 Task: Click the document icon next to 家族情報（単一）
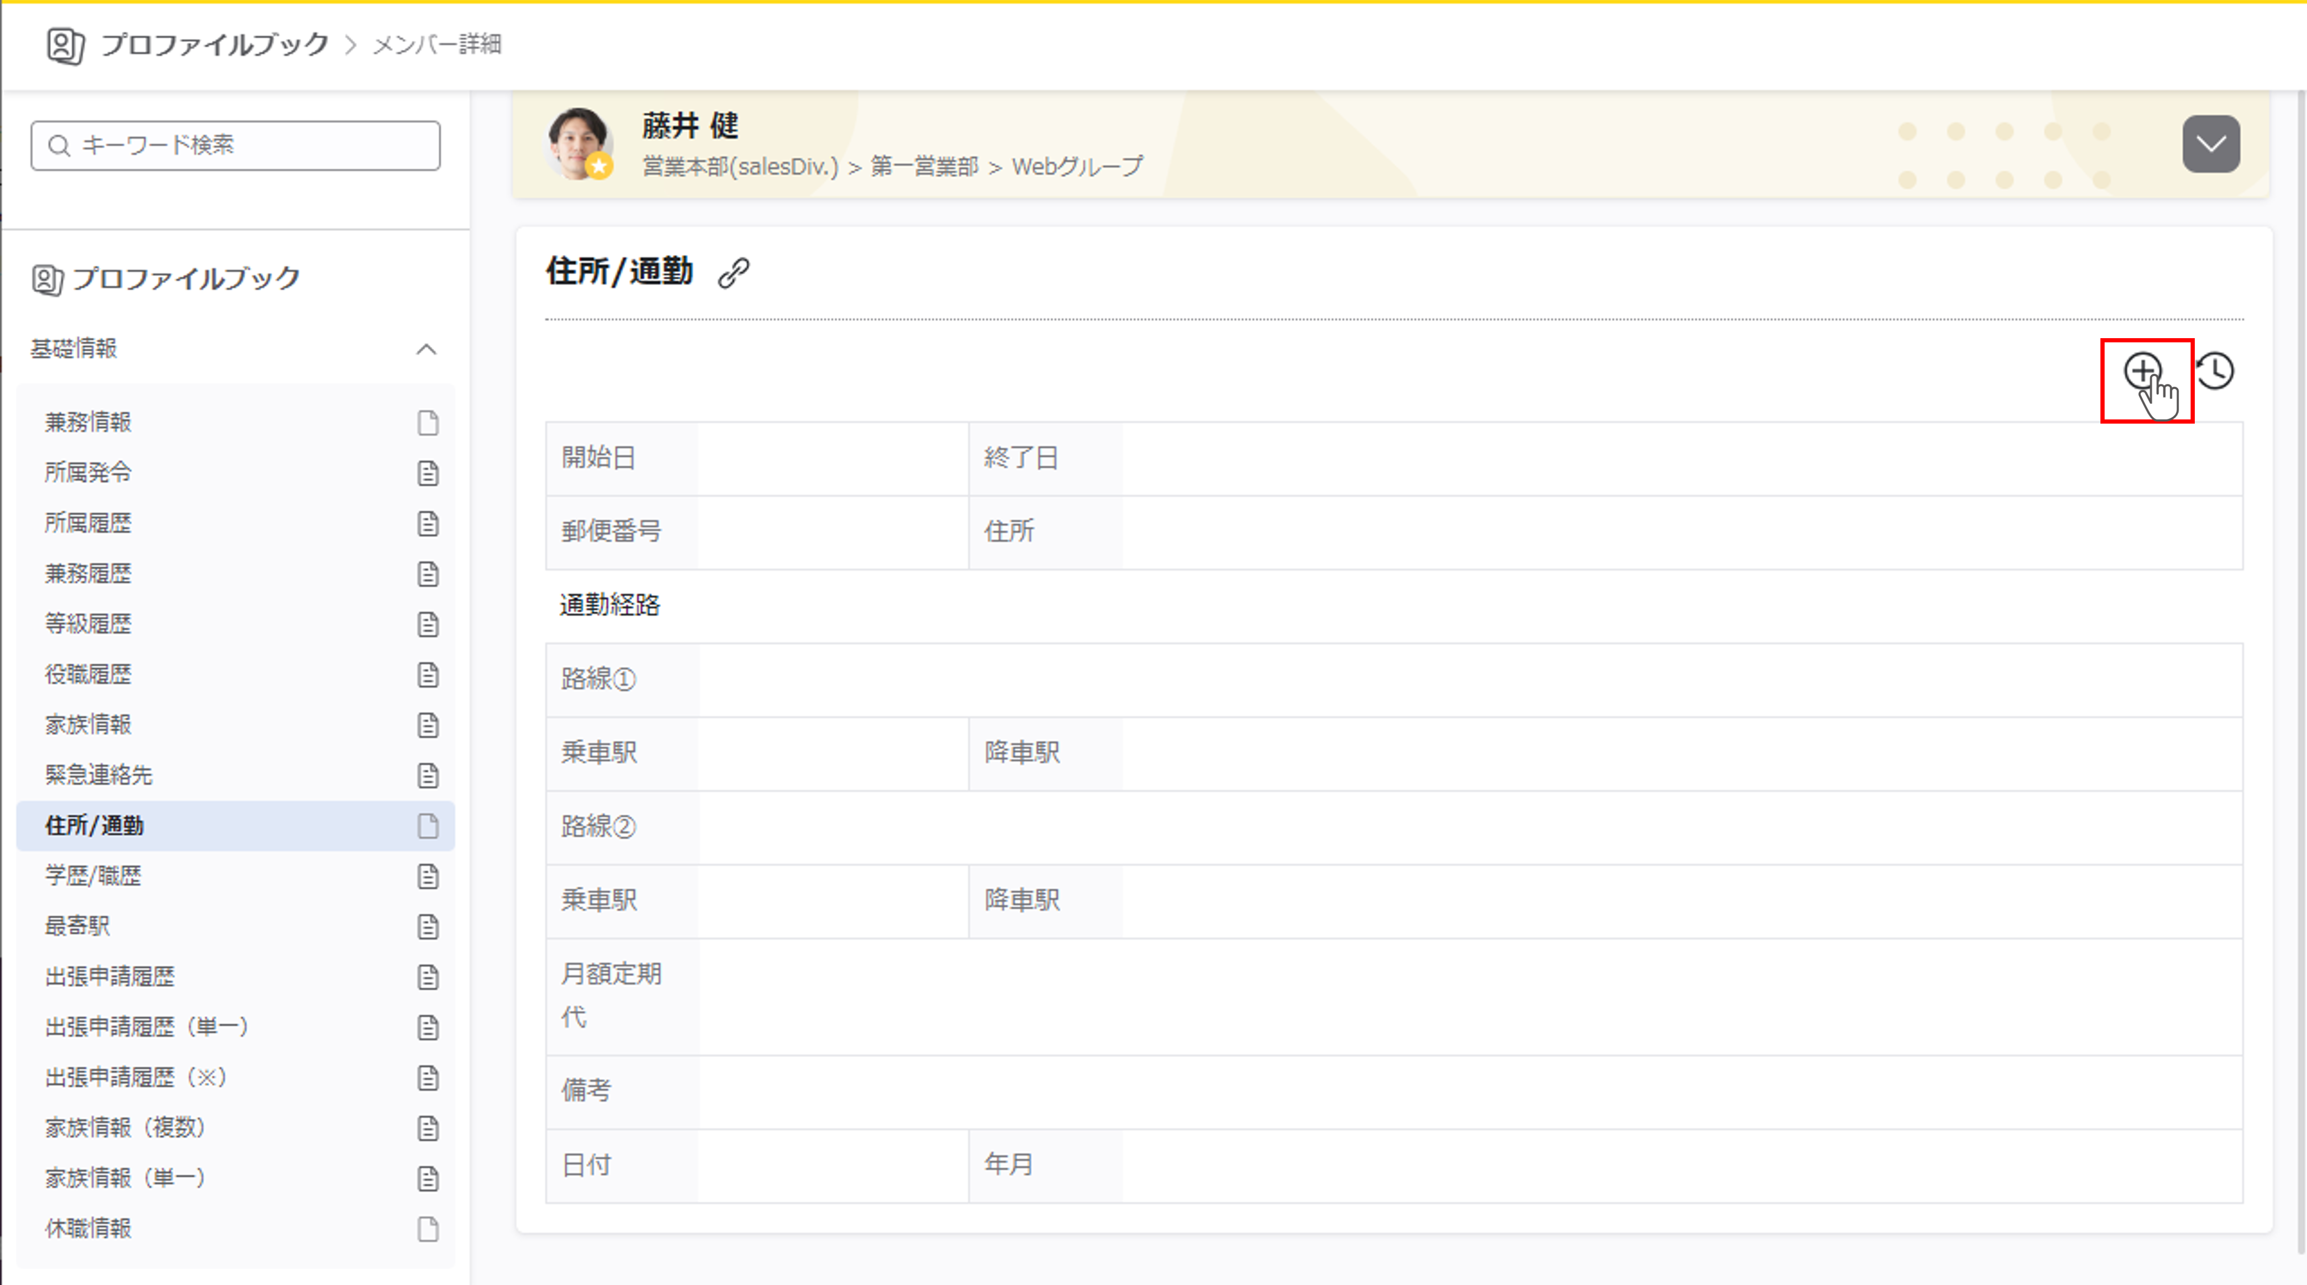428,1179
